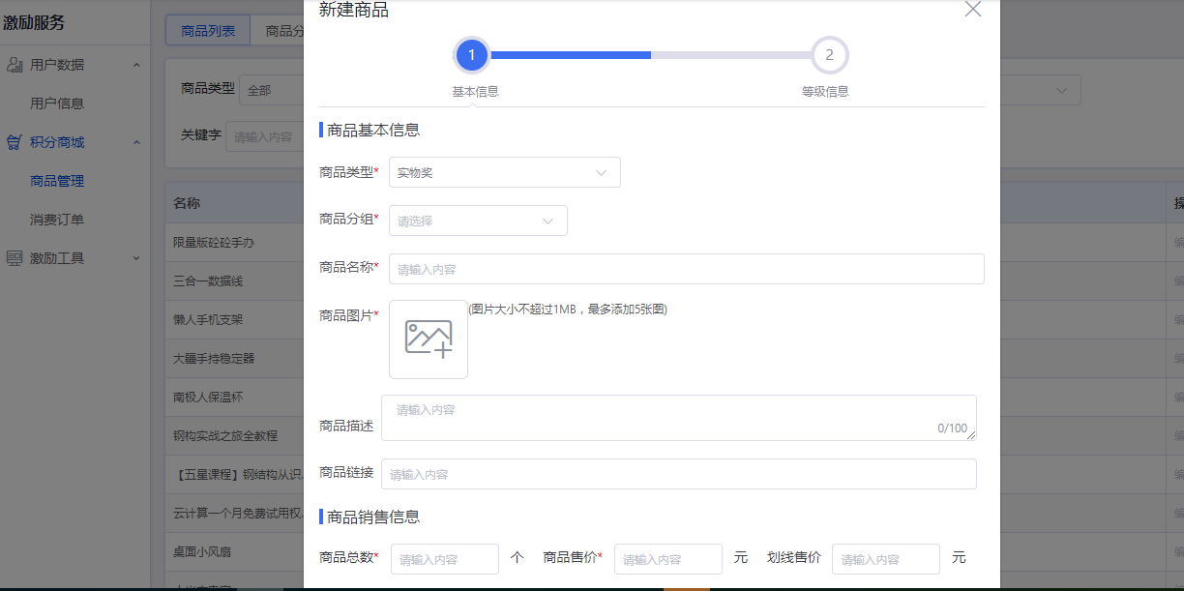Screen dimensions: 1184x591
Task: Open the 商品类型 实物奖 dropdown
Action: click(x=504, y=172)
